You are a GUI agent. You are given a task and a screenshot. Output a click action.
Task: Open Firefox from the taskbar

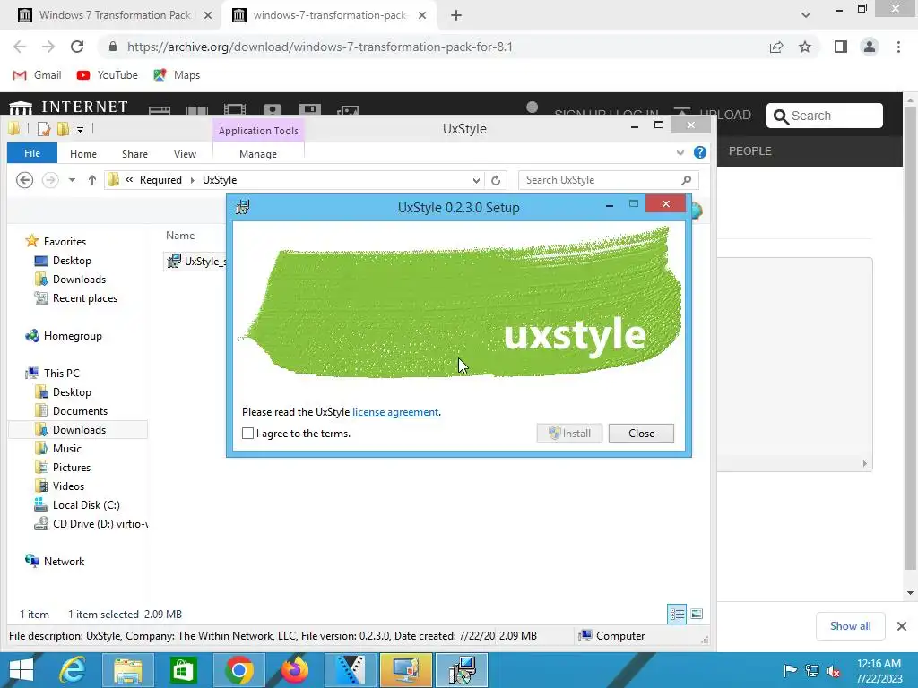coord(295,670)
